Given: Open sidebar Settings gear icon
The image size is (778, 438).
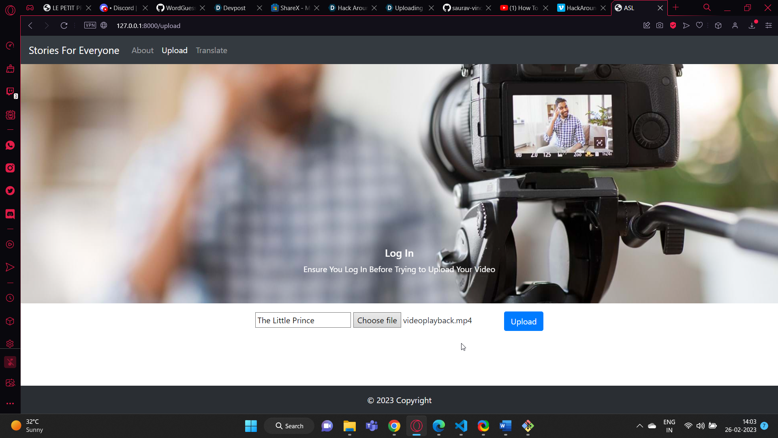Looking at the screenshot, I should pos(10,344).
